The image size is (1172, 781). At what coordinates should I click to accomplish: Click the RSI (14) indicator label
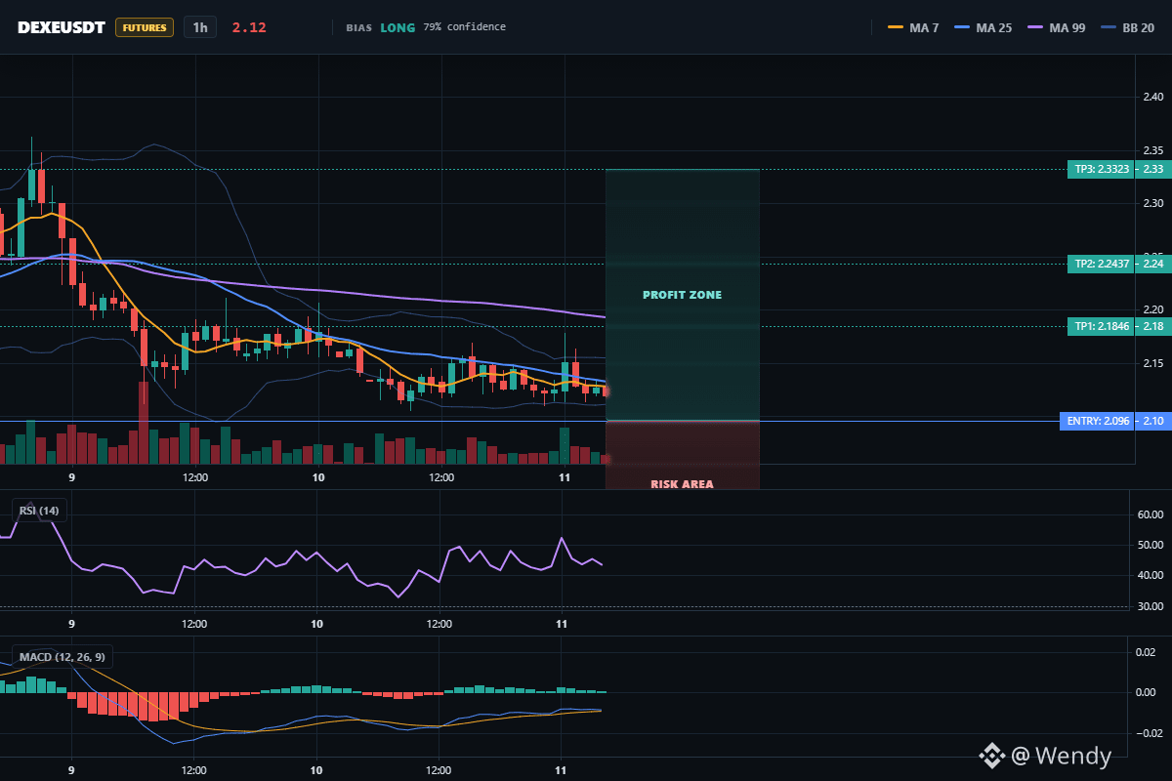pos(39,511)
